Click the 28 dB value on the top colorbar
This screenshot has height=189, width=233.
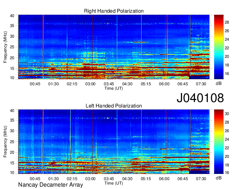click(x=227, y=22)
